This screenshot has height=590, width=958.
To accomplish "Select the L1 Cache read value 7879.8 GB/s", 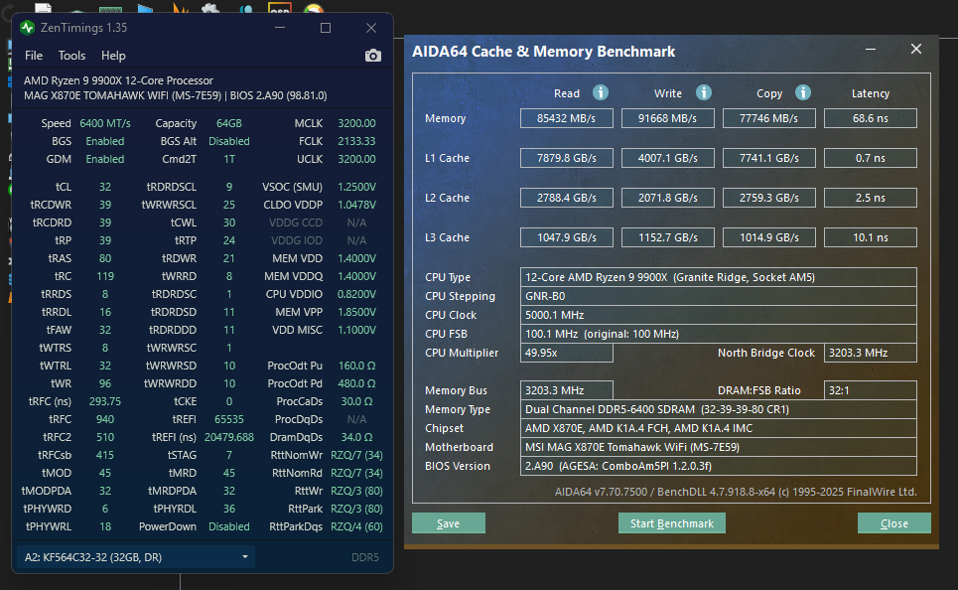I will click(567, 158).
